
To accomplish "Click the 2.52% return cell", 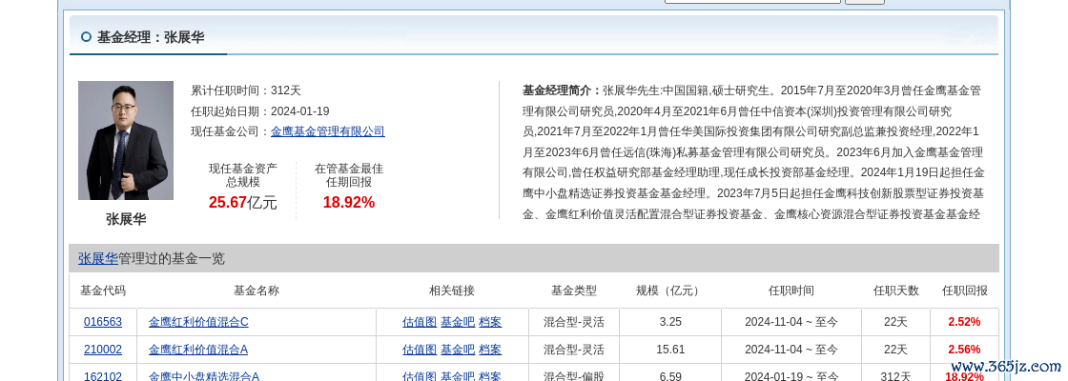I will click(x=964, y=322).
